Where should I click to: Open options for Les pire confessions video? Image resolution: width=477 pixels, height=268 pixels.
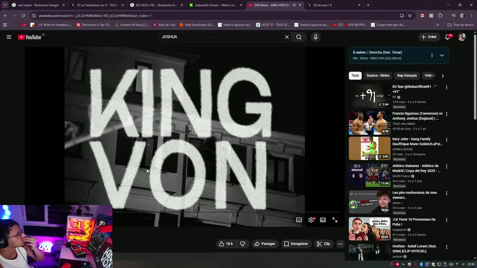[446, 194]
